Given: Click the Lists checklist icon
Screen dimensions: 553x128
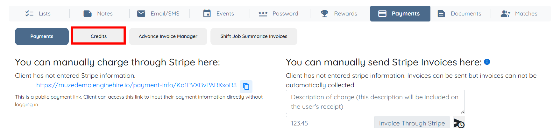Looking at the screenshot, I should 29,14.
